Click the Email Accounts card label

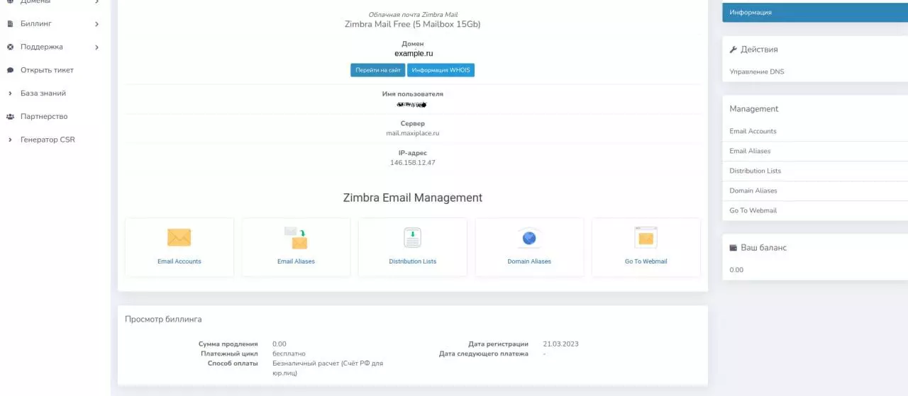179,261
